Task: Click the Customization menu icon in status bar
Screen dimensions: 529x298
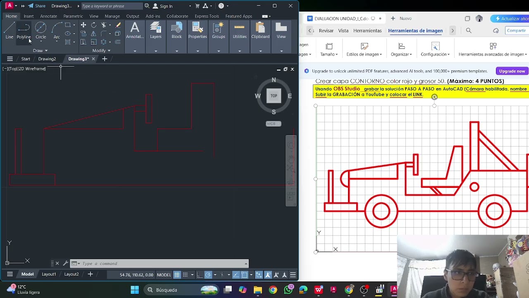Action: [293, 275]
